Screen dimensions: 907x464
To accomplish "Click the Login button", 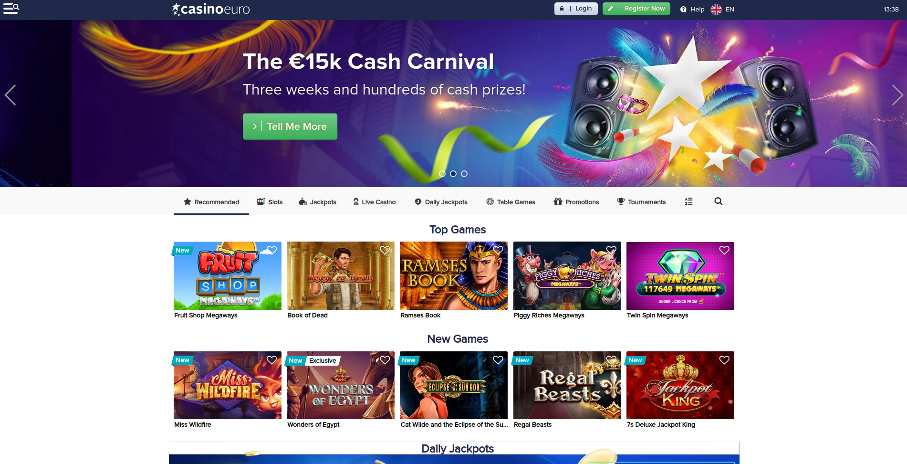I will pos(576,9).
